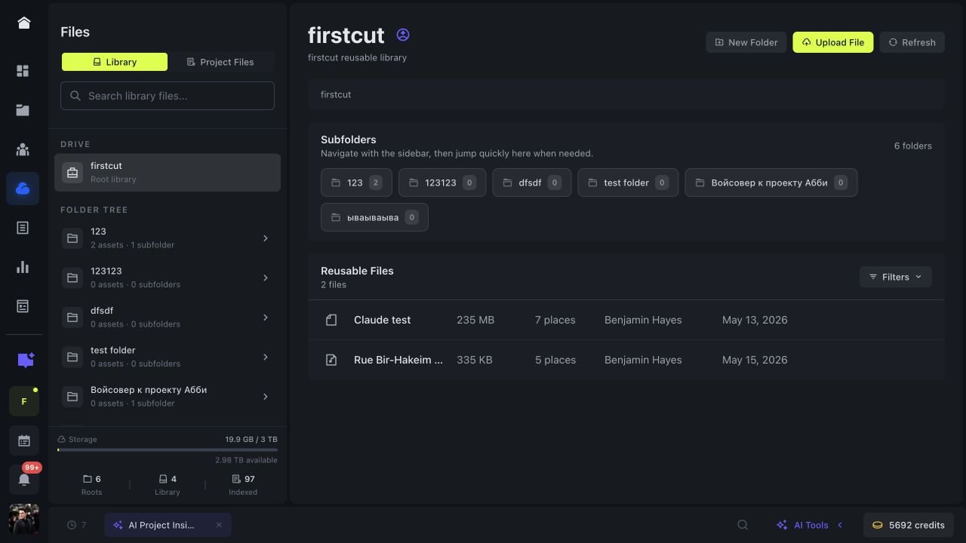Expand the 123 folder chevron
This screenshot has height=543, width=966.
click(266, 238)
